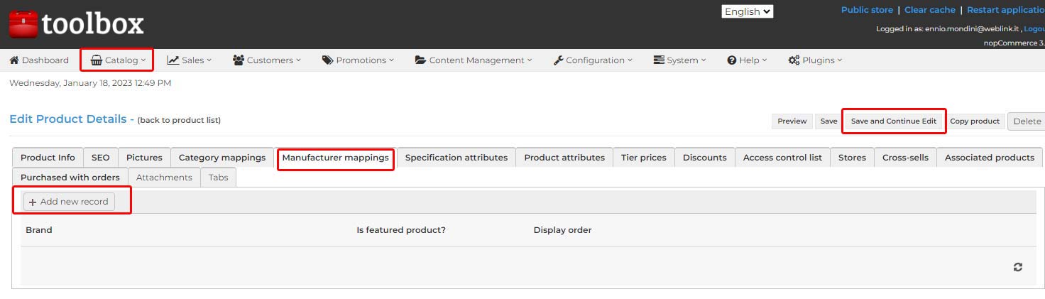
Task: Follow the back to product list link
Action: click(x=179, y=120)
